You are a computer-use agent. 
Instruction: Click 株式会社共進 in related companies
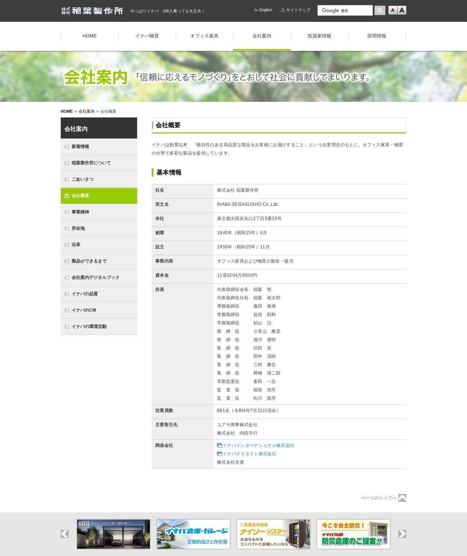click(231, 462)
